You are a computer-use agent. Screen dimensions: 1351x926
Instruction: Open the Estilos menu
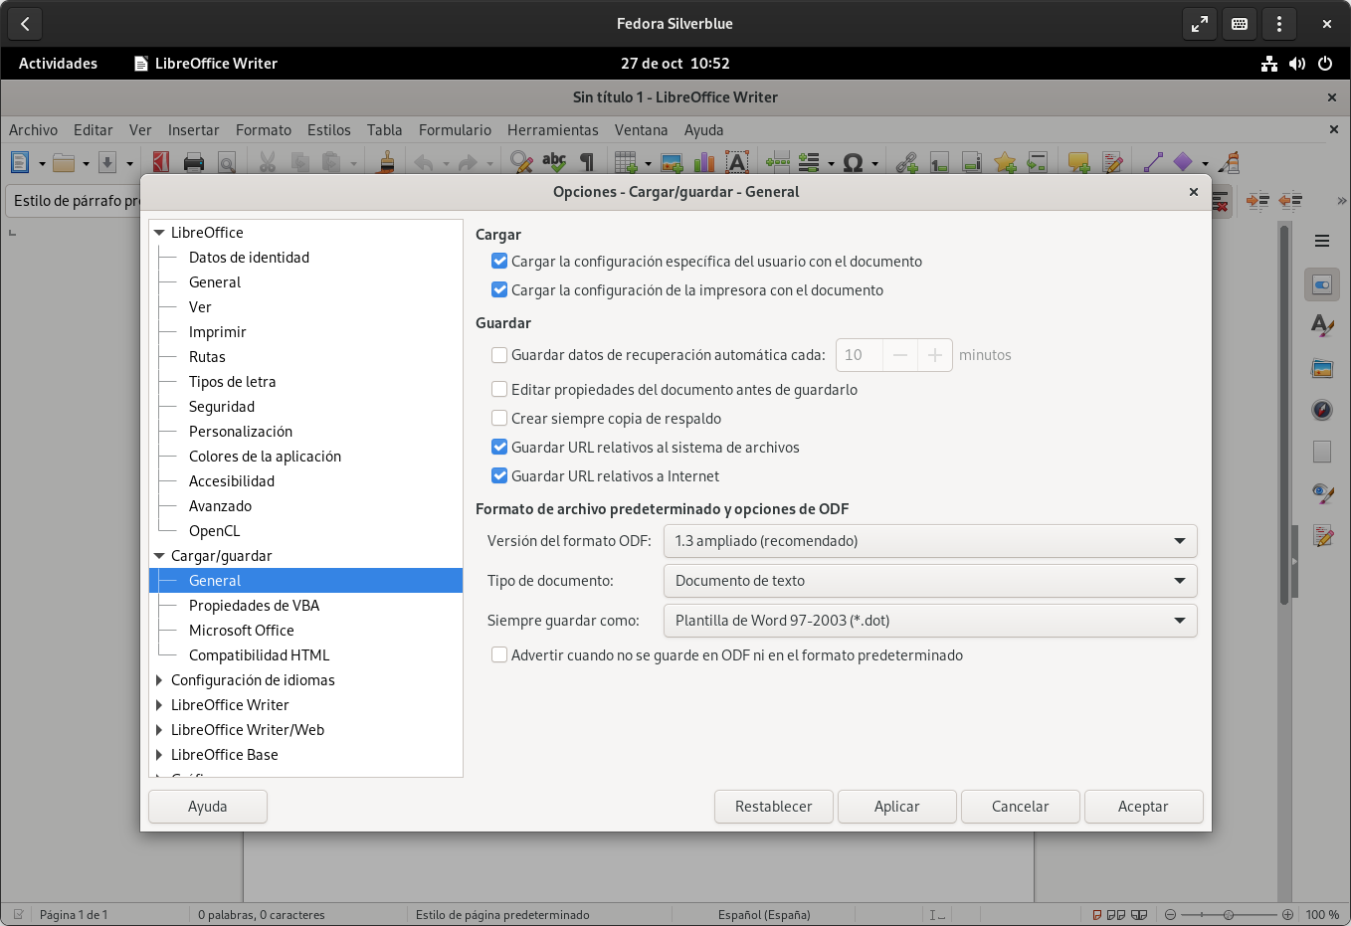[x=328, y=130]
